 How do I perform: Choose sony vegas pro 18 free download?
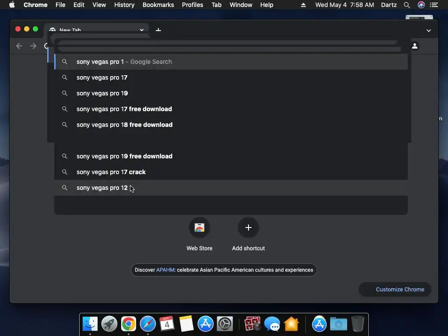[231, 125]
